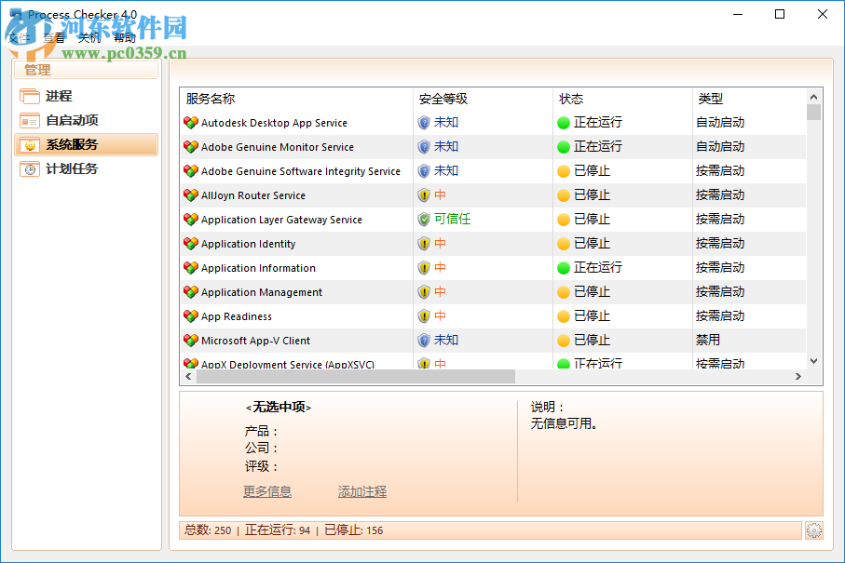Click the 更多信息 (More Info) link
Image resolution: width=845 pixels, height=563 pixels.
(267, 490)
